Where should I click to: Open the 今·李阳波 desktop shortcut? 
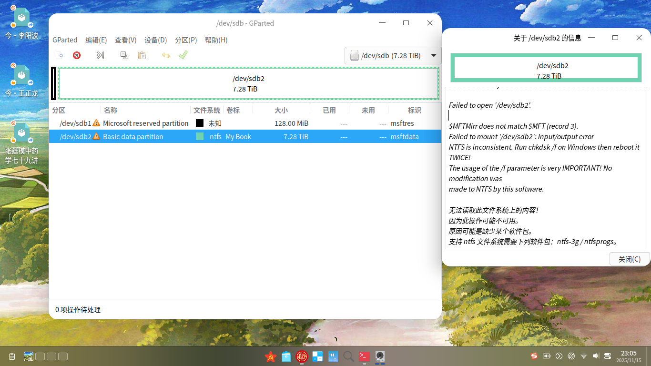coord(21,23)
